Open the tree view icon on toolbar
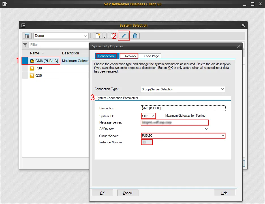This screenshot has height=204, width=265. 27,35
